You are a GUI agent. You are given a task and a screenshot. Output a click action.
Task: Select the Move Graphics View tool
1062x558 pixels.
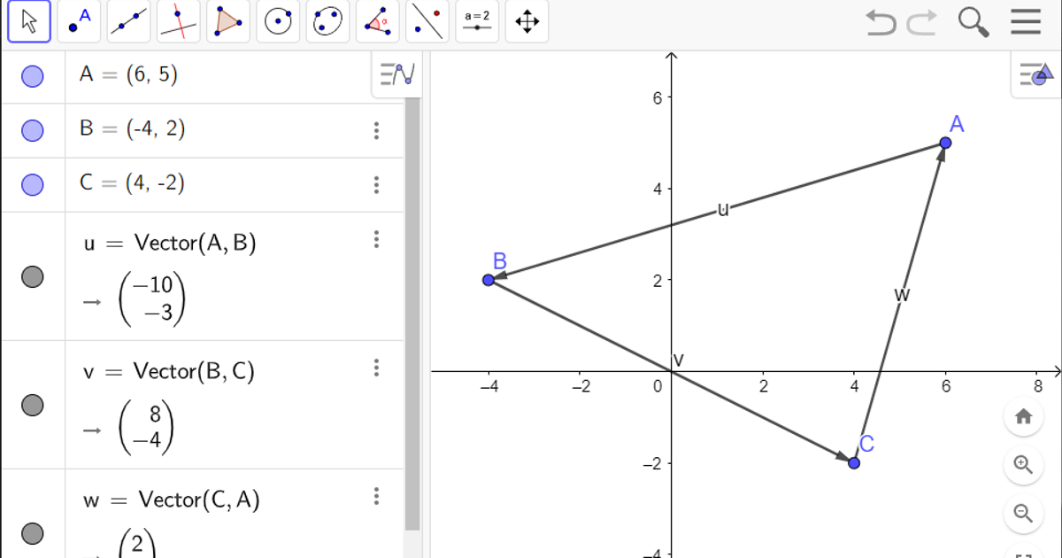pos(527,22)
